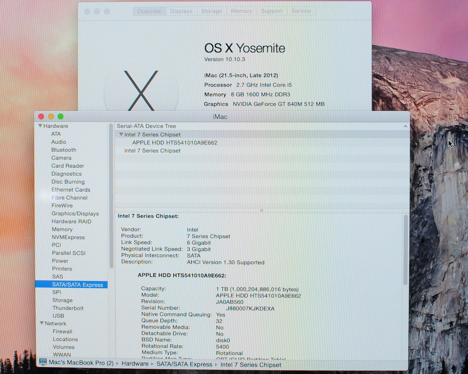Click the serial number J880007KJKDEXA
The height and width of the screenshot is (374, 468).
coord(250,309)
